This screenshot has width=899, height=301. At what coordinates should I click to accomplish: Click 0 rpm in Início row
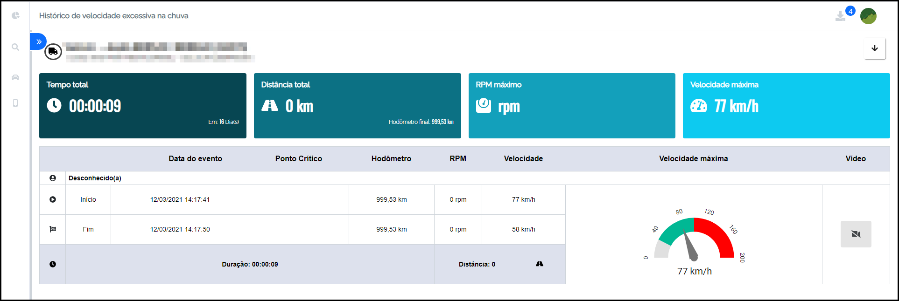458,199
